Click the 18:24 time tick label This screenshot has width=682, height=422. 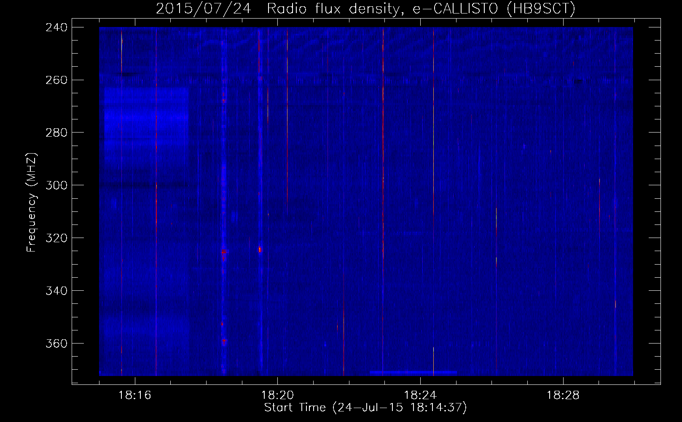pos(420,395)
